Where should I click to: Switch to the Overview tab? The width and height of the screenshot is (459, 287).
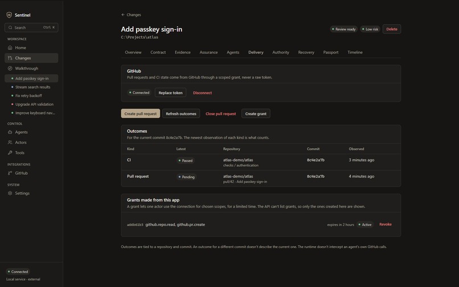pos(133,52)
